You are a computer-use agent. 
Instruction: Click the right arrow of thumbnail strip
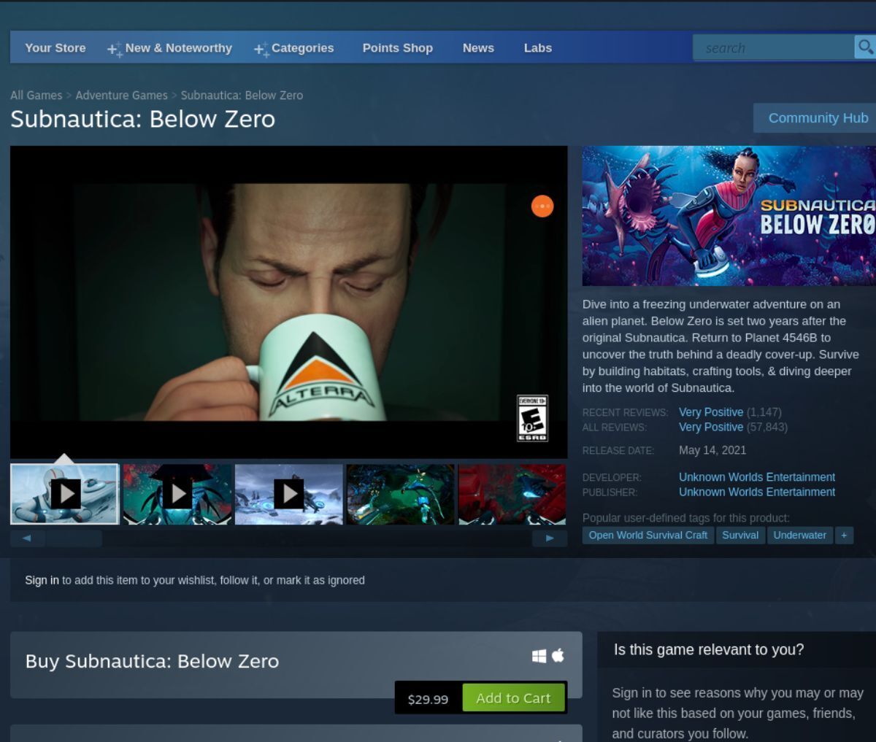(550, 538)
